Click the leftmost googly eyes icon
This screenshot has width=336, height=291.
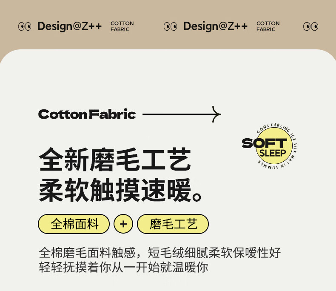(25, 26)
